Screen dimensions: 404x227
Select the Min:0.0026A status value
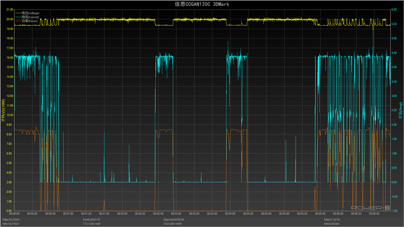(331, 224)
